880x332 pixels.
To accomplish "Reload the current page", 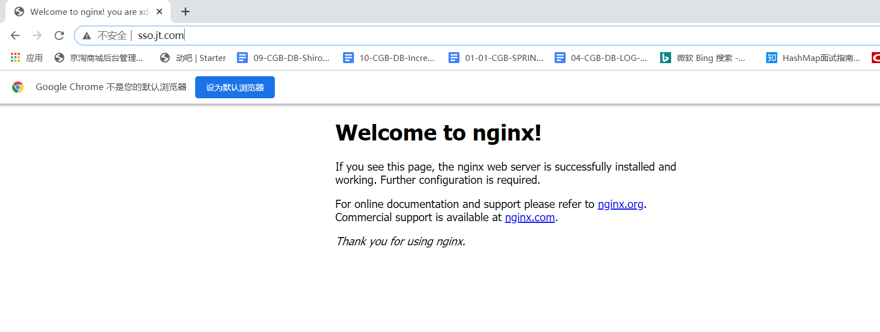I will coord(59,35).
